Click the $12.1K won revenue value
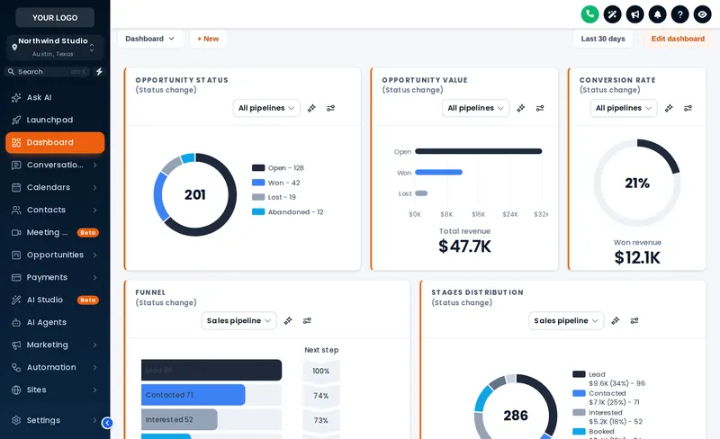 pyautogui.click(x=637, y=257)
